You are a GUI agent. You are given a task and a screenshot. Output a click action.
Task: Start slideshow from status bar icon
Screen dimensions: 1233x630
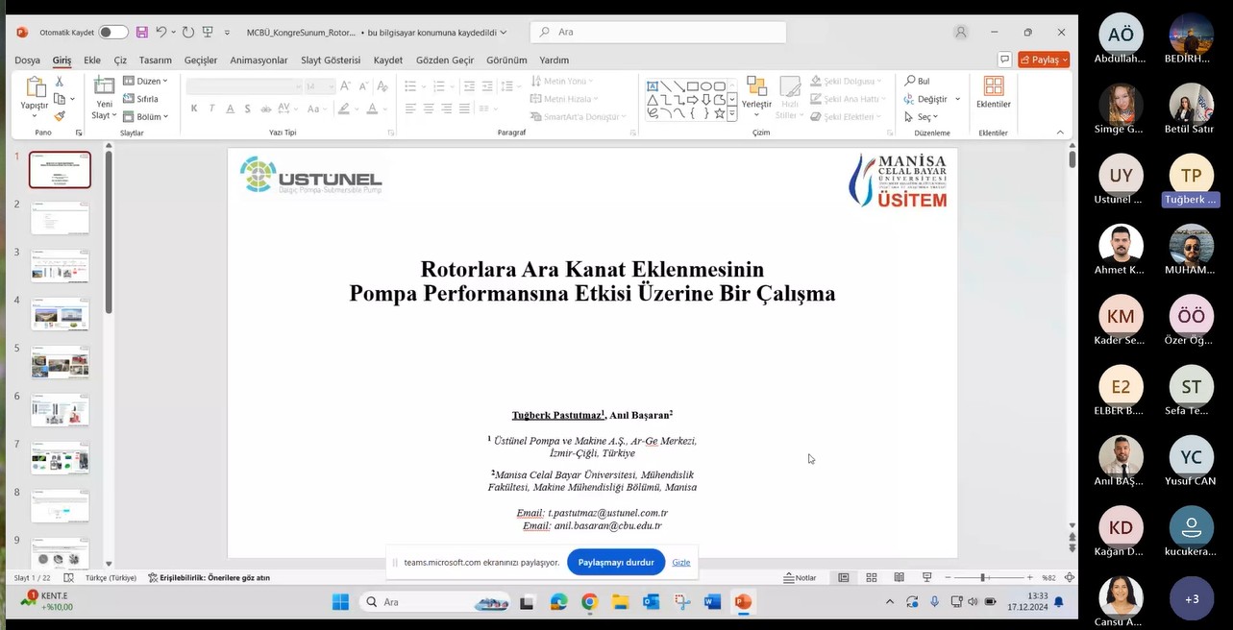(x=926, y=578)
